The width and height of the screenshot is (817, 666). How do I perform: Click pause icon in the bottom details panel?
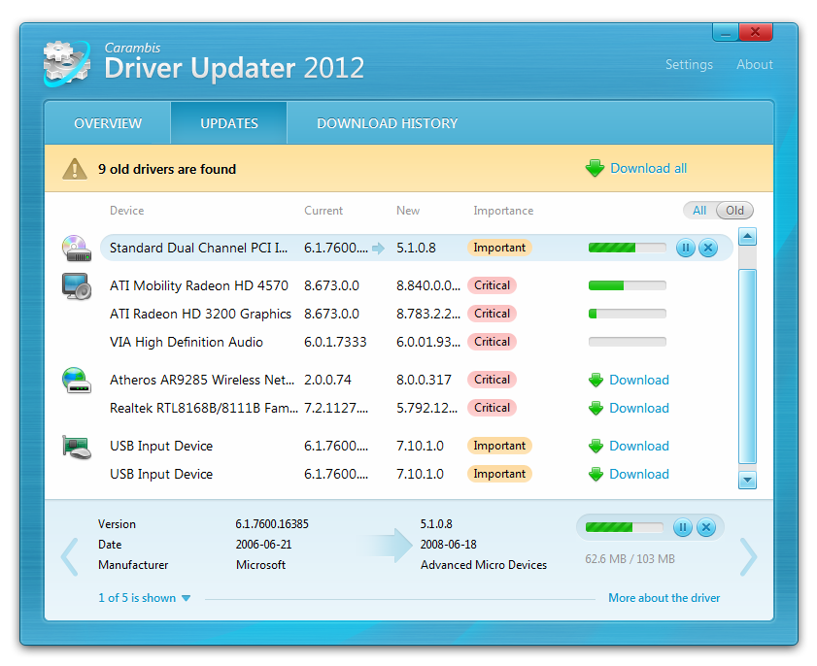click(x=683, y=527)
